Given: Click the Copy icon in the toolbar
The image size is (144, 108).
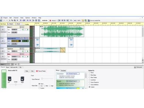Looking at the screenshot, I should (12, 20).
